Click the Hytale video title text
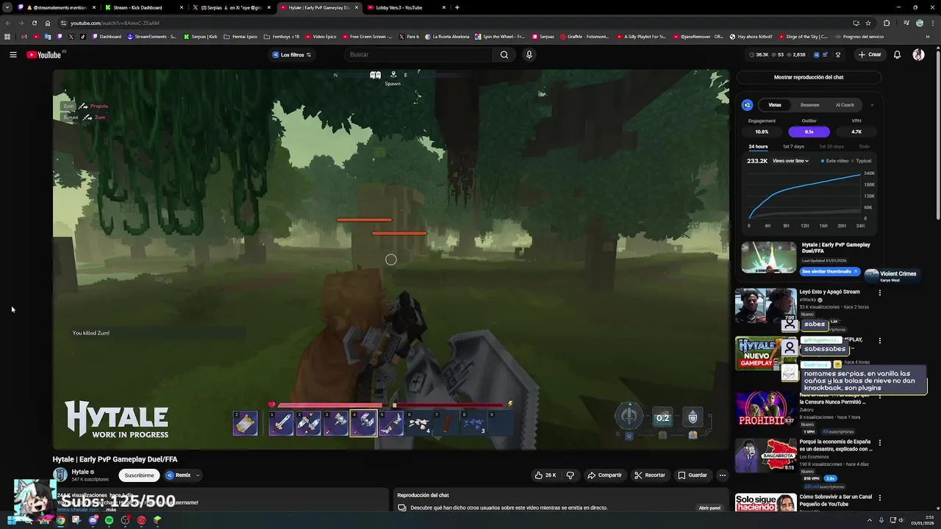 pyautogui.click(x=115, y=459)
